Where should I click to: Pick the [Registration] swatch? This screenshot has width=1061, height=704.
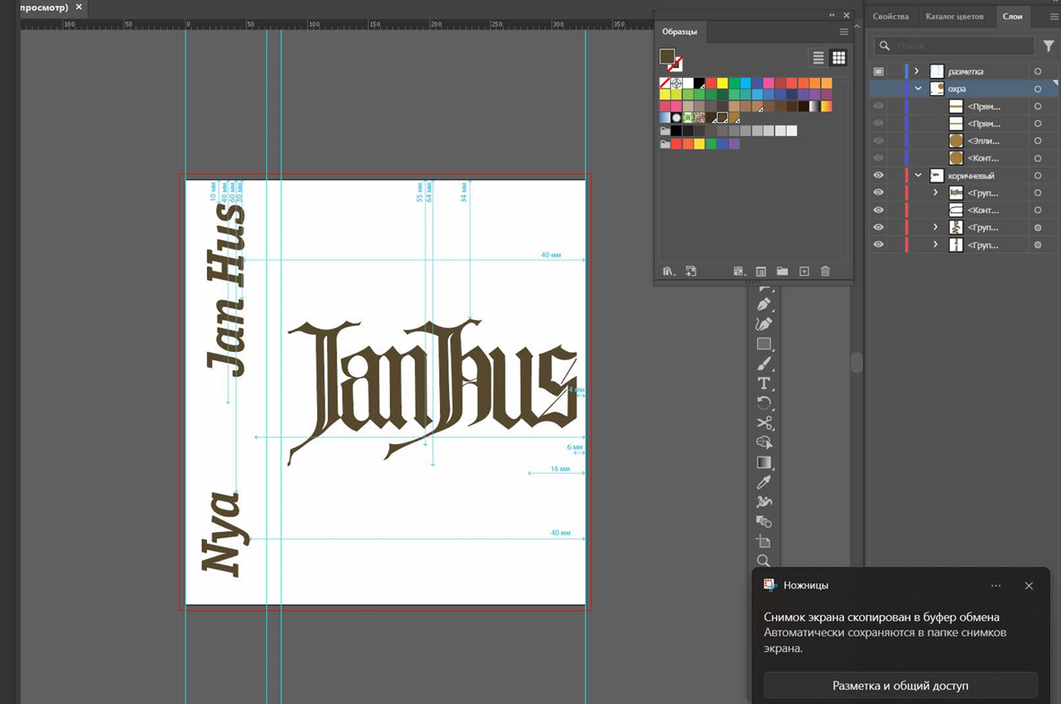tap(676, 83)
